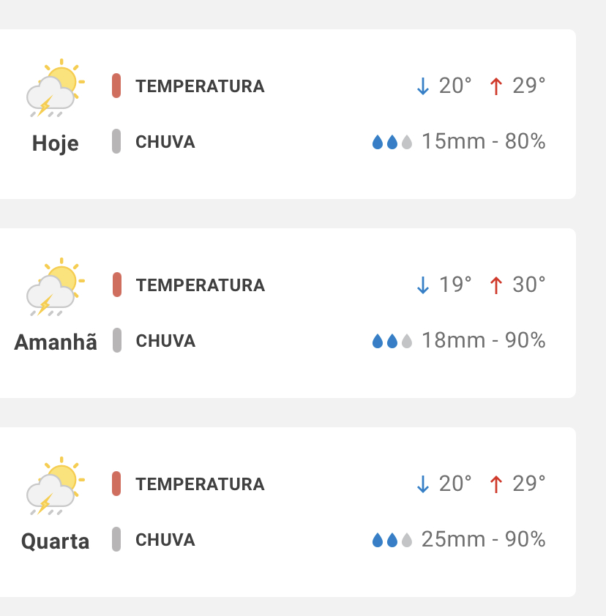This screenshot has height=616, width=606.
Task: Select the Quarta day label
Action: point(56,541)
